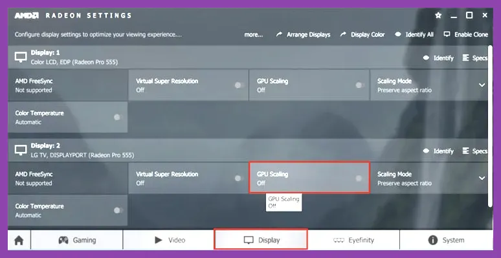Image resolution: width=501 pixels, height=258 pixels.
Task: Switch to the Display tab
Action: 261,239
